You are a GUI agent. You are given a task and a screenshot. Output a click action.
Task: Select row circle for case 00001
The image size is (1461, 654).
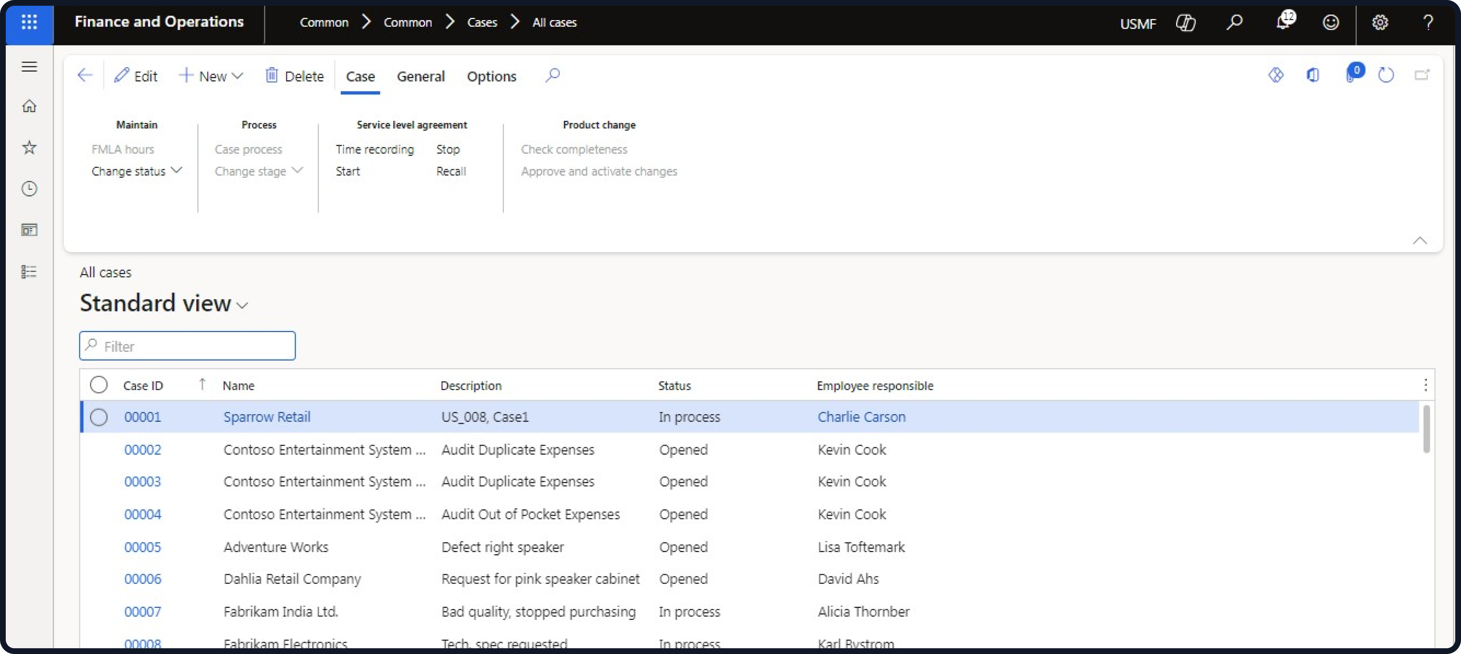98,417
